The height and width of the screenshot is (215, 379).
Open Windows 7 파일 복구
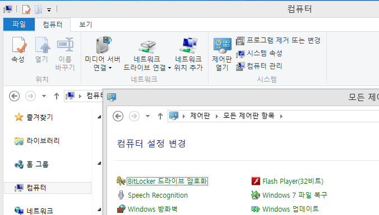(x=295, y=195)
